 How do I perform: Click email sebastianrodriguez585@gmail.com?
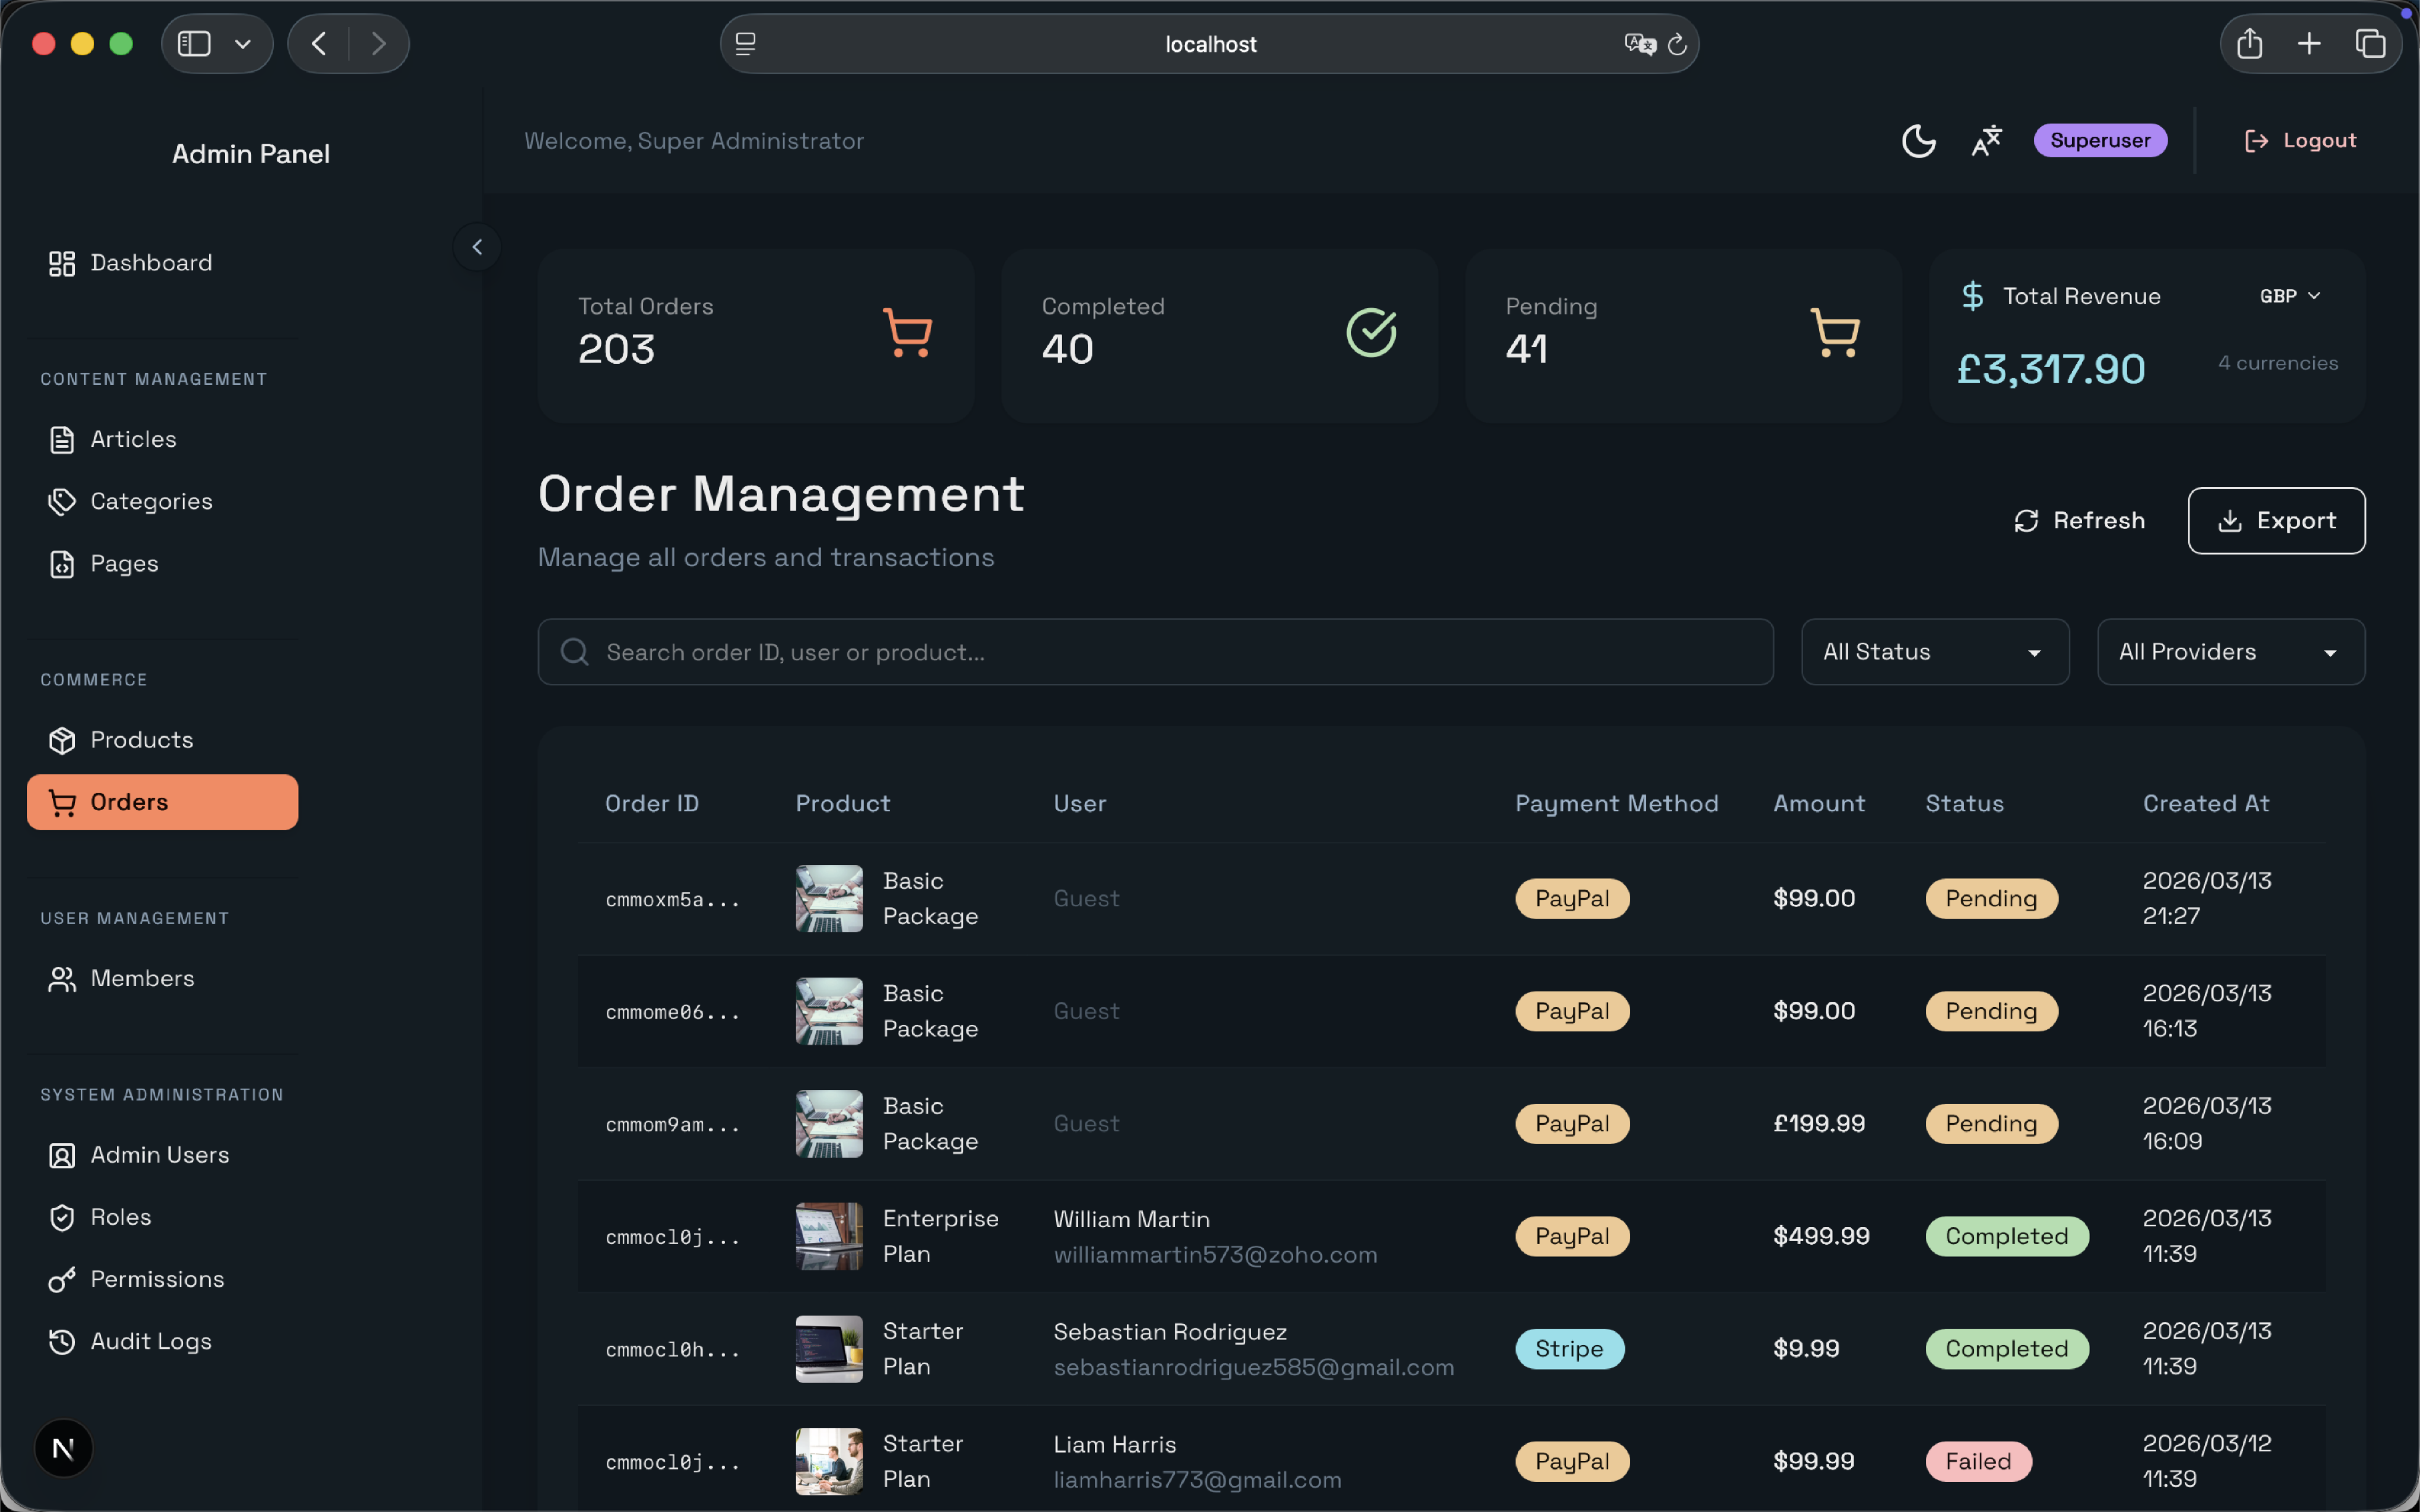coord(1254,1367)
